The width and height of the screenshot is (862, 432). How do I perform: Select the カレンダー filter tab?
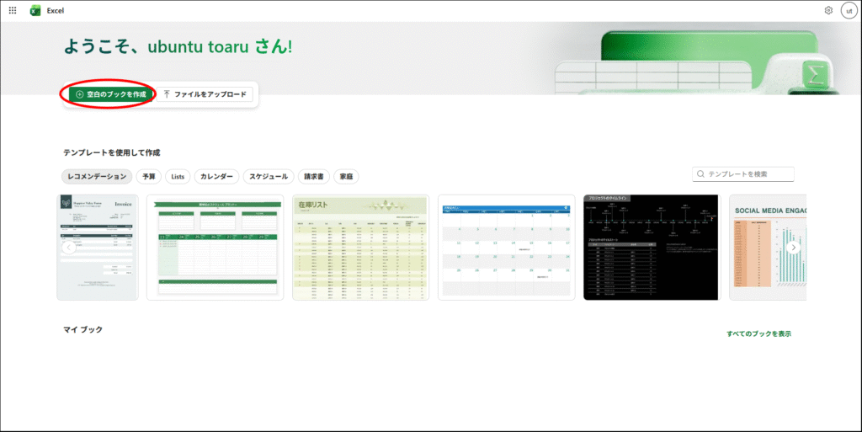216,177
